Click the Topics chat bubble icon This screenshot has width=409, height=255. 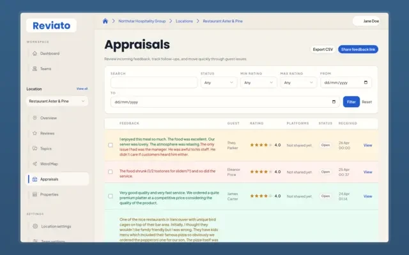click(x=35, y=149)
